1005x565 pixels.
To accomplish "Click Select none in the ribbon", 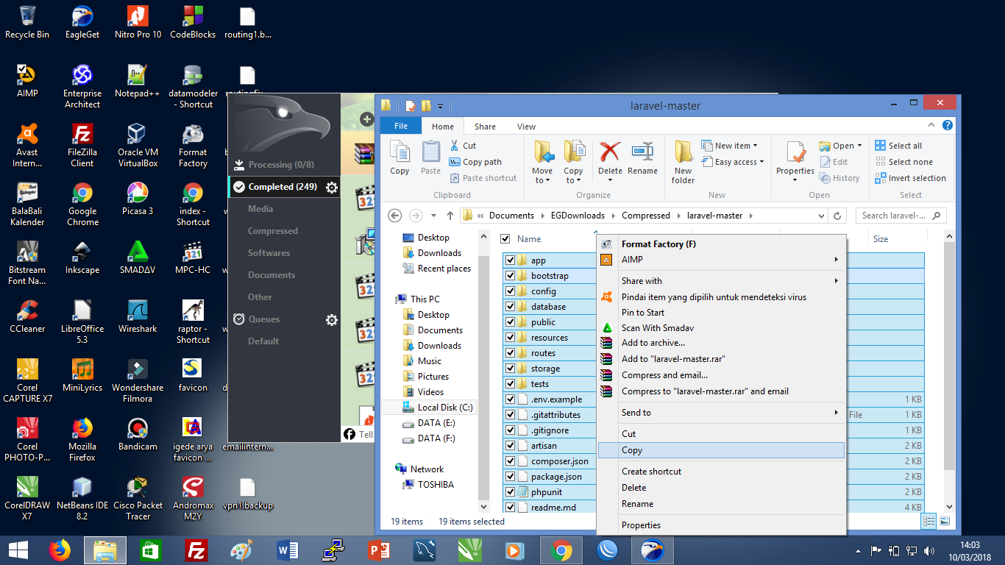I will [903, 162].
